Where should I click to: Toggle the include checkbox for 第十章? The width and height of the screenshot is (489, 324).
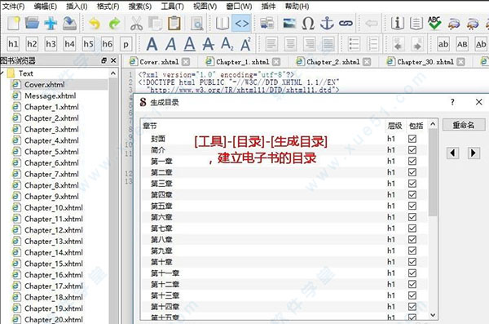pos(412,262)
